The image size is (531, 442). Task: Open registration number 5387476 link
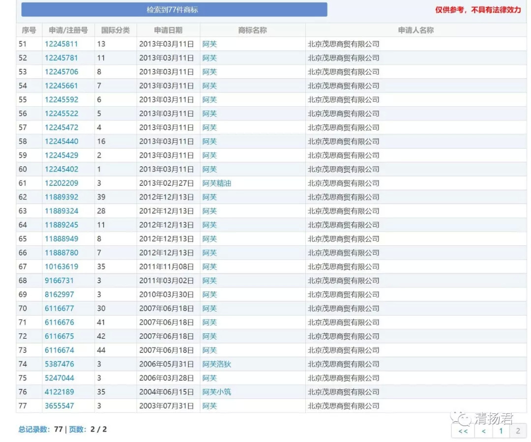click(x=59, y=364)
